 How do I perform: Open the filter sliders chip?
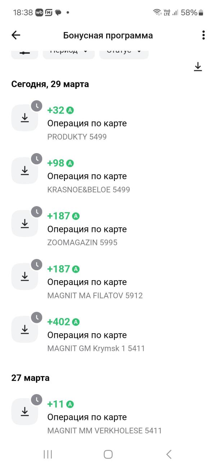pos(24,53)
